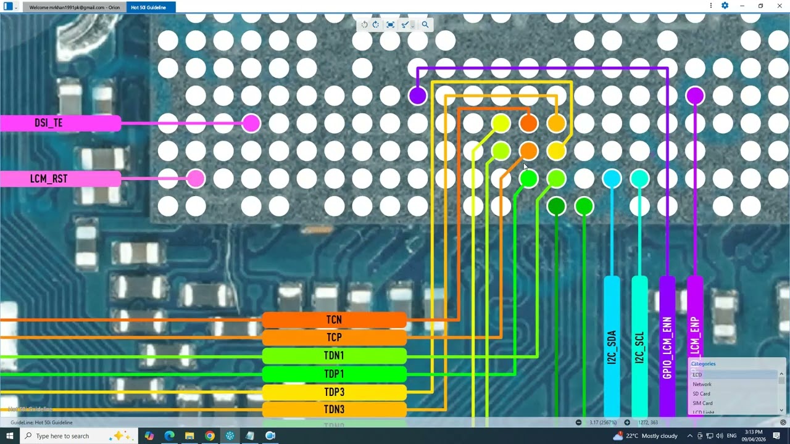The image size is (790, 444).
Task: Expand the pen tool dropdown arrow
Action: coord(413,25)
